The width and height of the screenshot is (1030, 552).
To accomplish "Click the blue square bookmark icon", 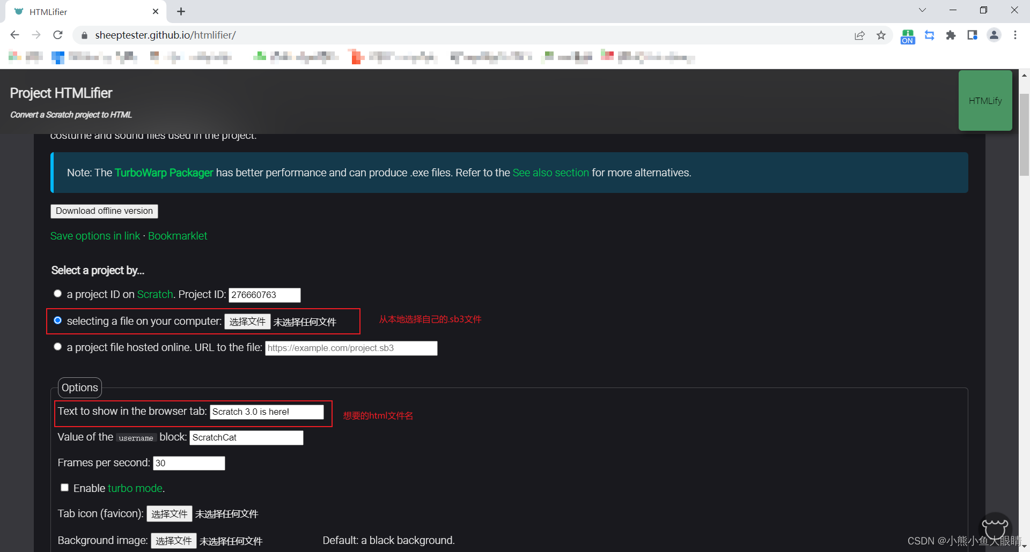I will [58, 57].
